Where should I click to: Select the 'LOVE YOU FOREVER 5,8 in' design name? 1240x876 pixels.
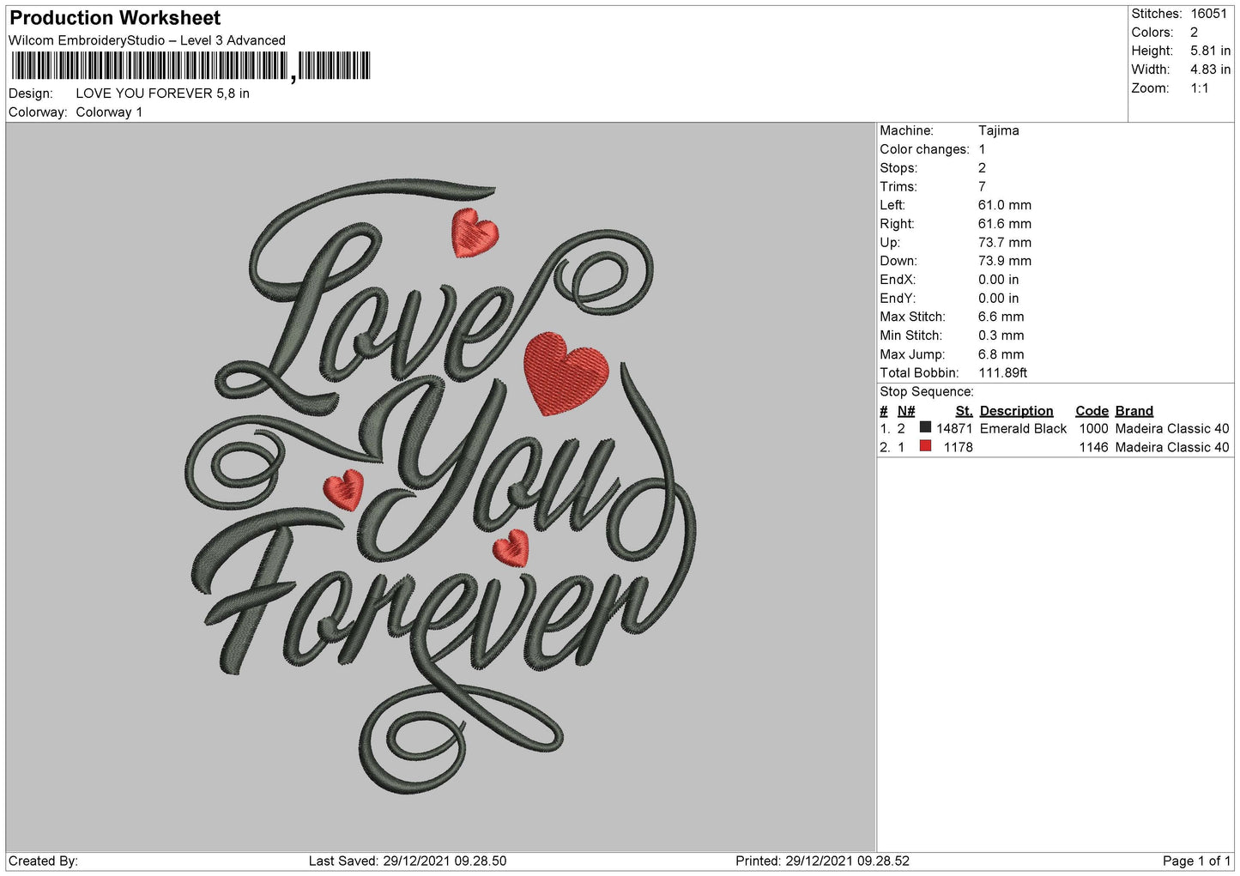pyautogui.click(x=163, y=94)
